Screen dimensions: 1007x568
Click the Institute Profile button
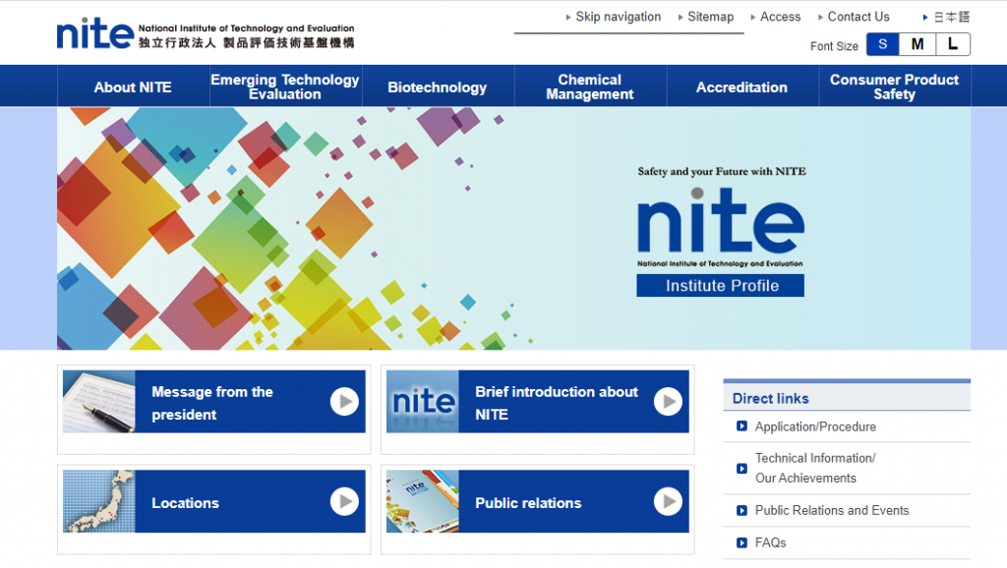click(x=721, y=286)
